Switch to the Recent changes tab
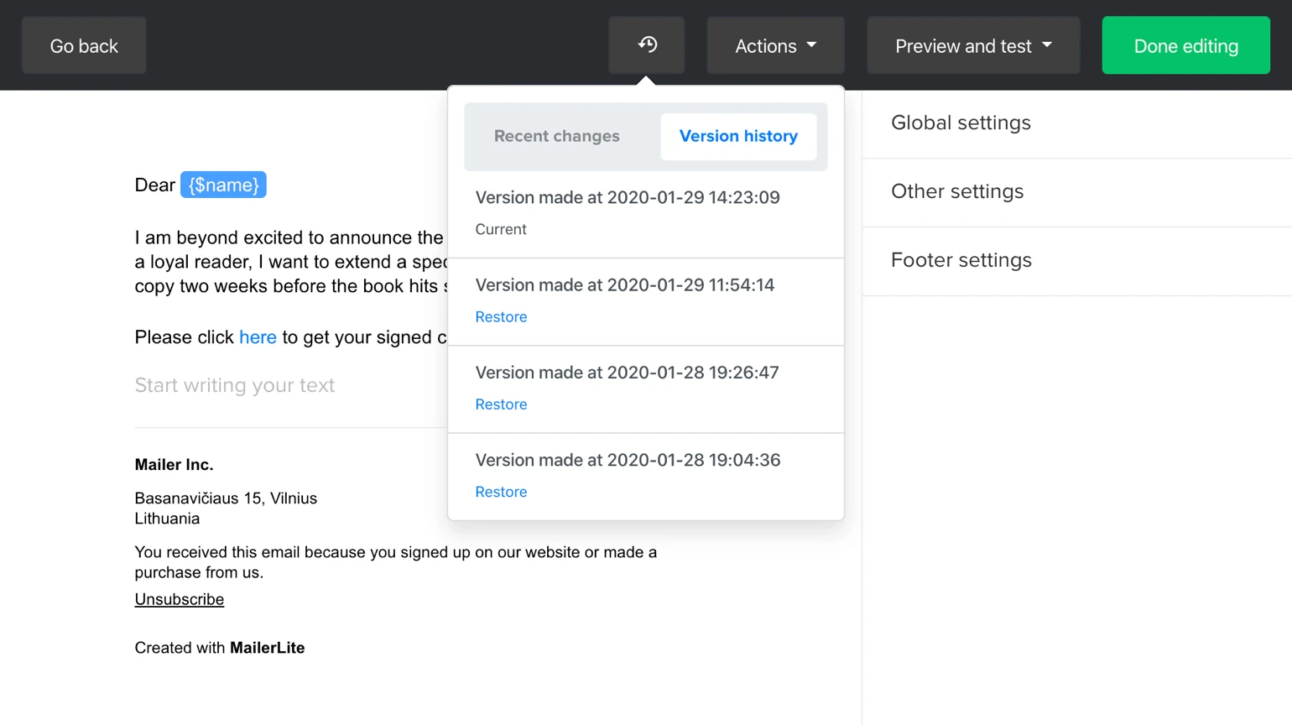1292x725 pixels. (x=556, y=136)
